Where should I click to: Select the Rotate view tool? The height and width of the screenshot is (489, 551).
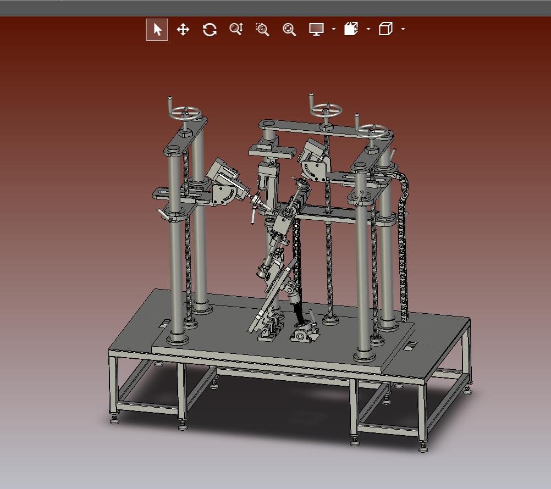(210, 30)
